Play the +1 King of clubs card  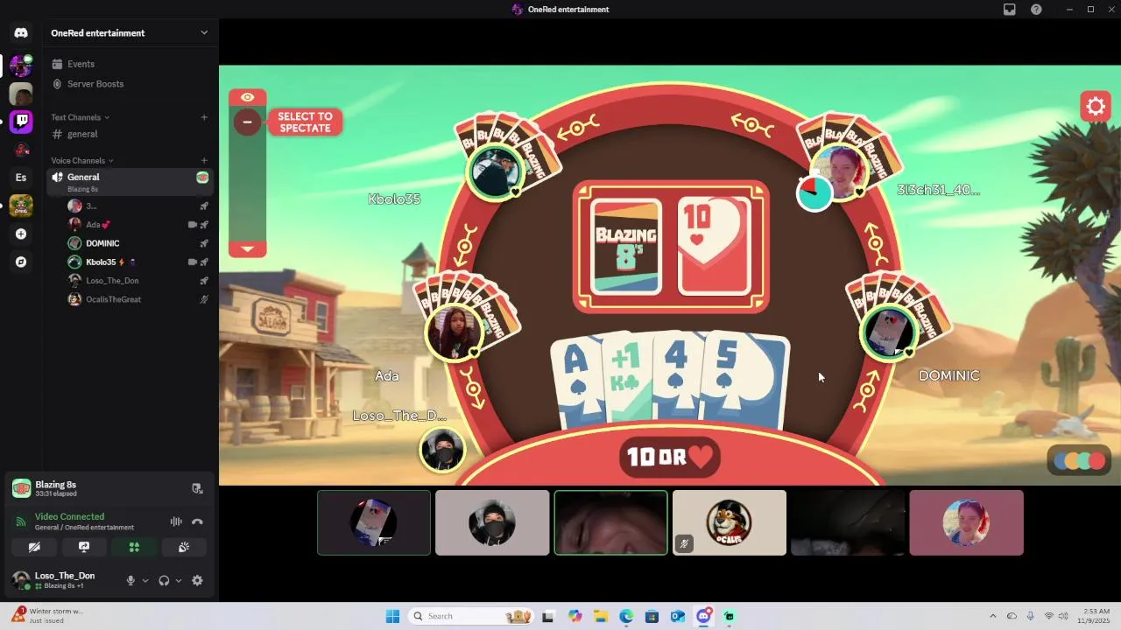(626, 381)
